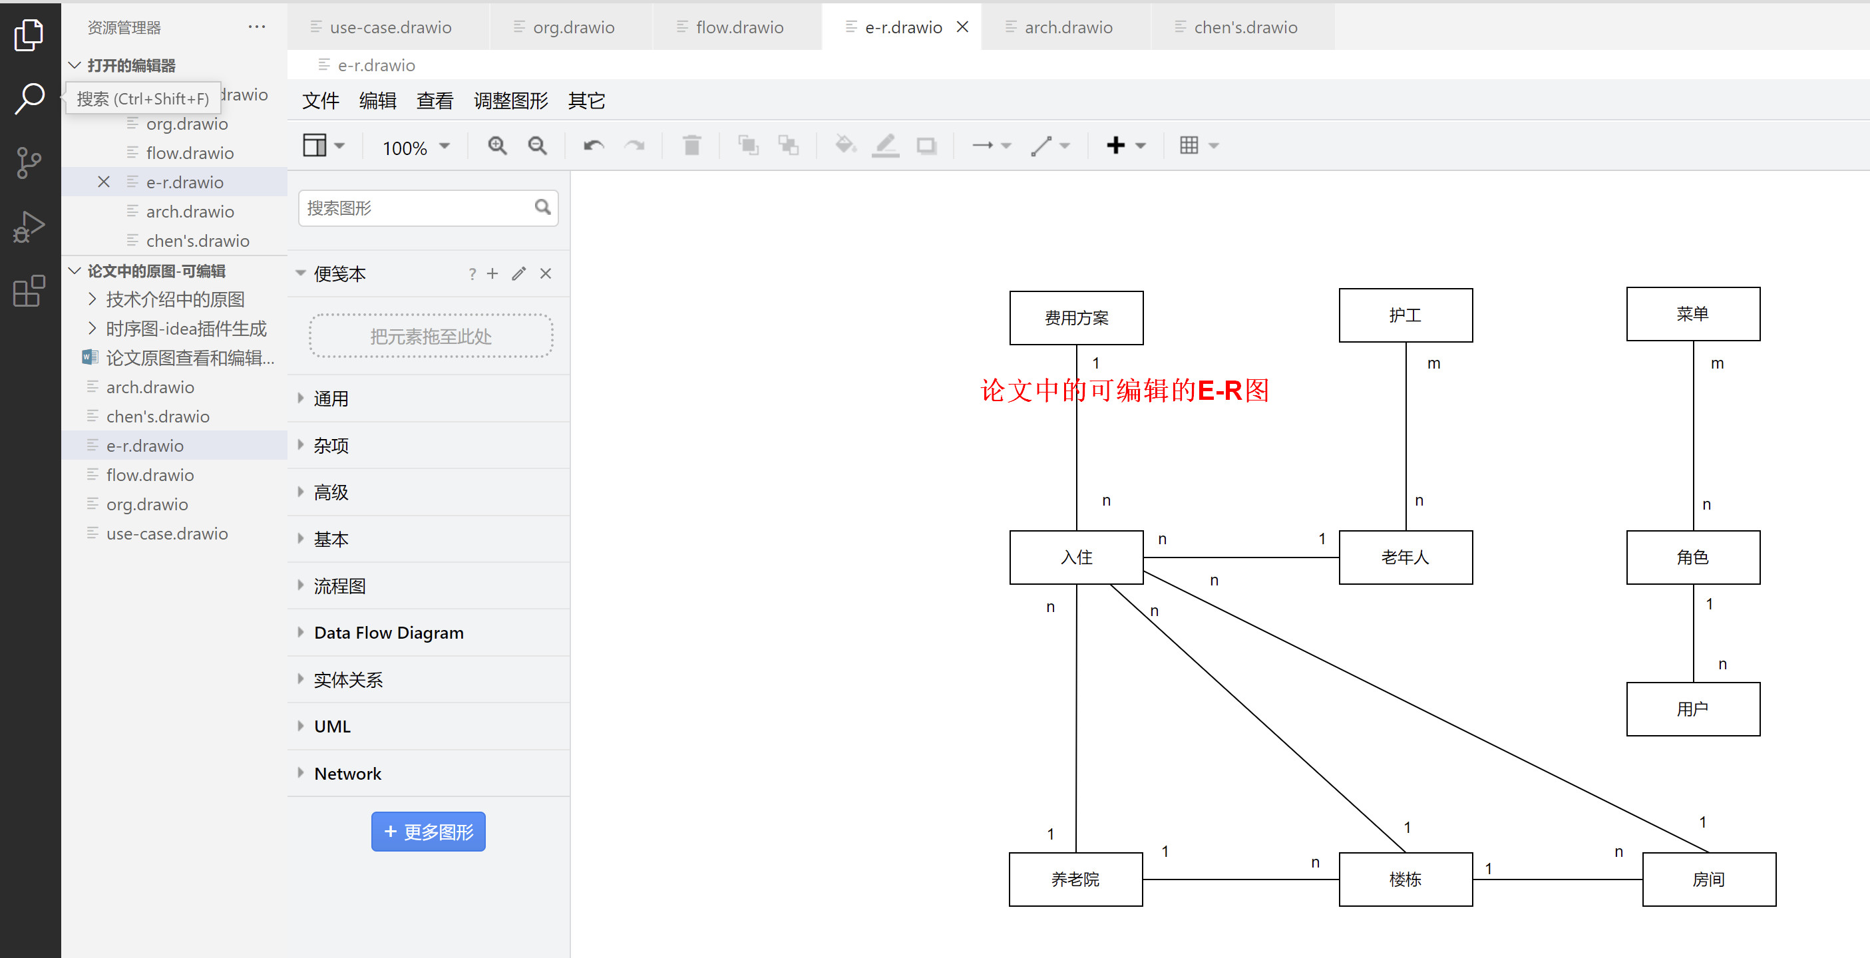1870x958 pixels.
Task: Switch to the arch.drawio tab
Action: tap(1067, 27)
